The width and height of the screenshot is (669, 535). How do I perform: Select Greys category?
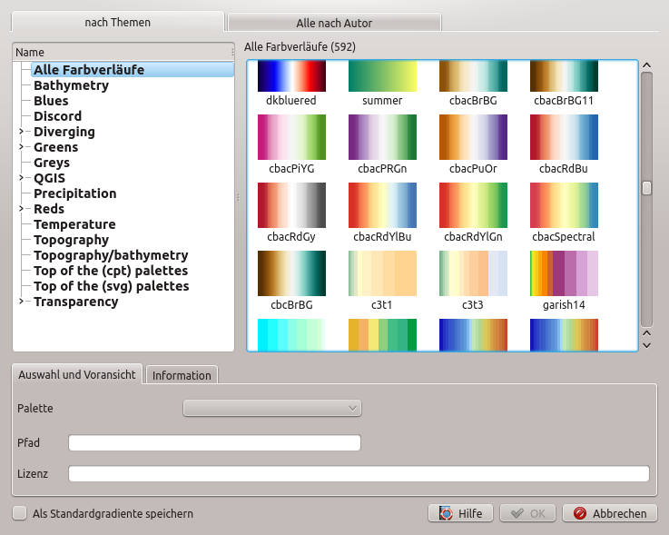click(x=52, y=163)
